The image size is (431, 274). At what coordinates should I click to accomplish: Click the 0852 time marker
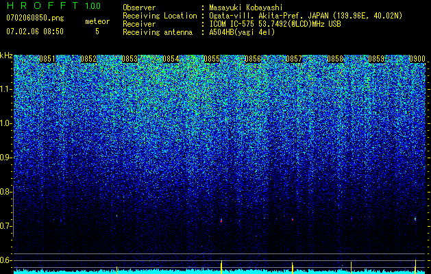(88, 59)
